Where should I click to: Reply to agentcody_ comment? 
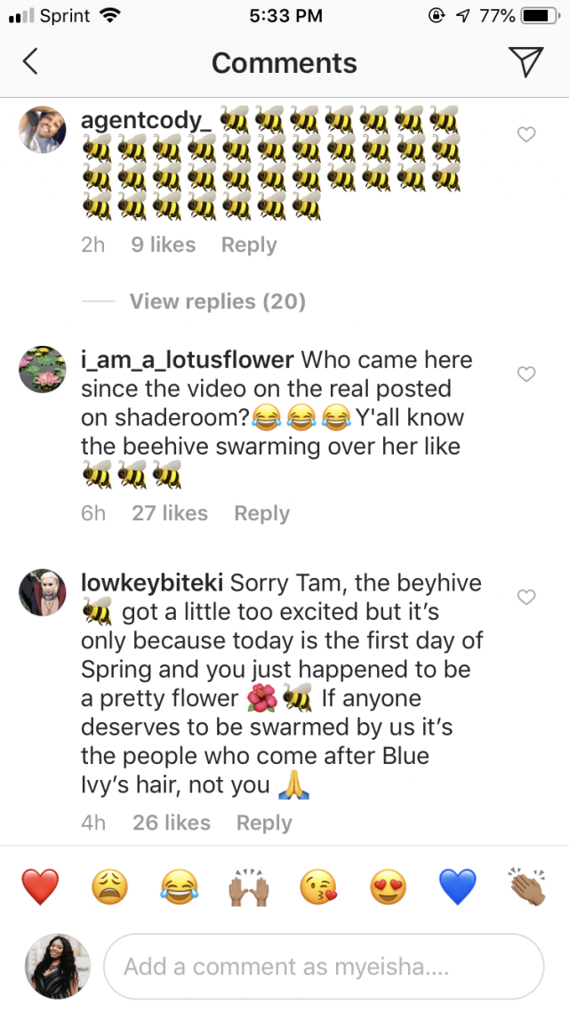[x=249, y=245]
